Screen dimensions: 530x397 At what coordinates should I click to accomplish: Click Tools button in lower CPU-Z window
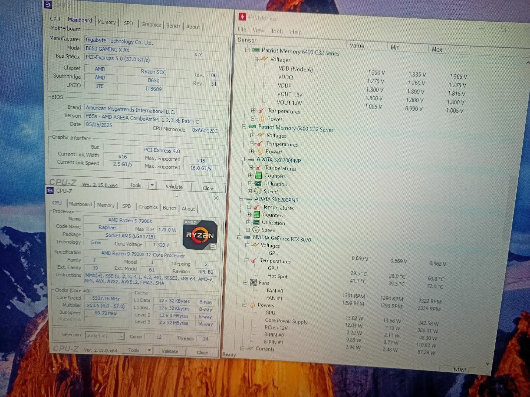coord(134,350)
